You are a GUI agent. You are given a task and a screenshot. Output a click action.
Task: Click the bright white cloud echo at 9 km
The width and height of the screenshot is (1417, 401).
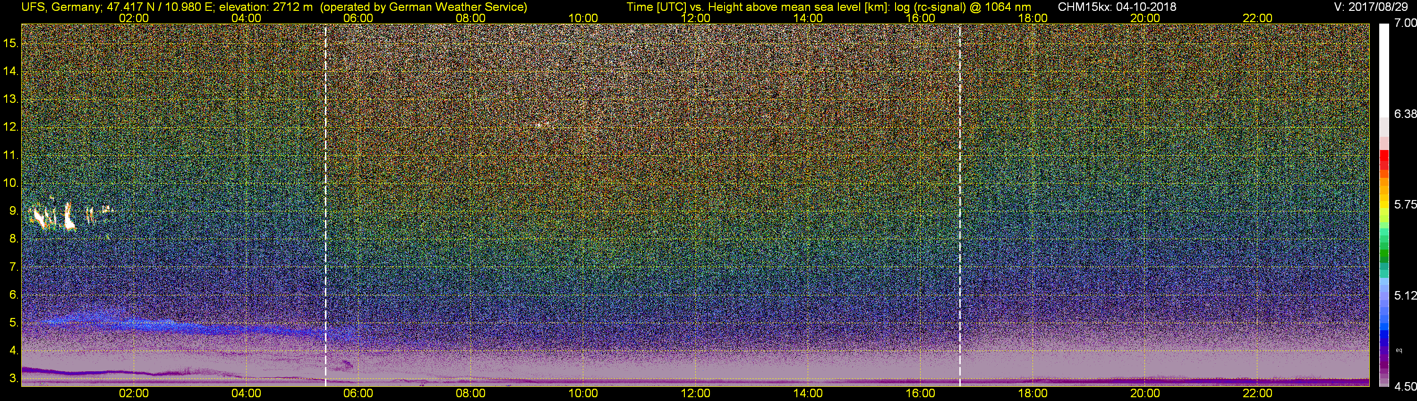(69, 217)
